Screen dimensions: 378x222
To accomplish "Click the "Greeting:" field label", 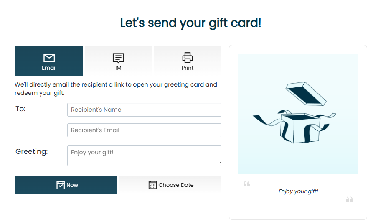I will pyautogui.click(x=32, y=151).
